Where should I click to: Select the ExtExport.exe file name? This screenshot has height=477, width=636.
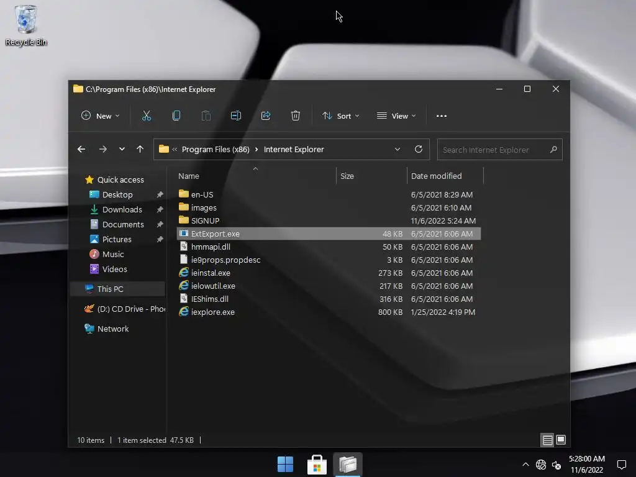pos(216,234)
